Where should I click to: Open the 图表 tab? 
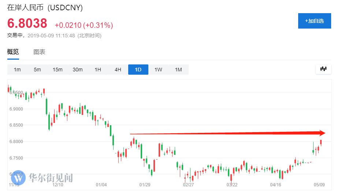coord(40,52)
